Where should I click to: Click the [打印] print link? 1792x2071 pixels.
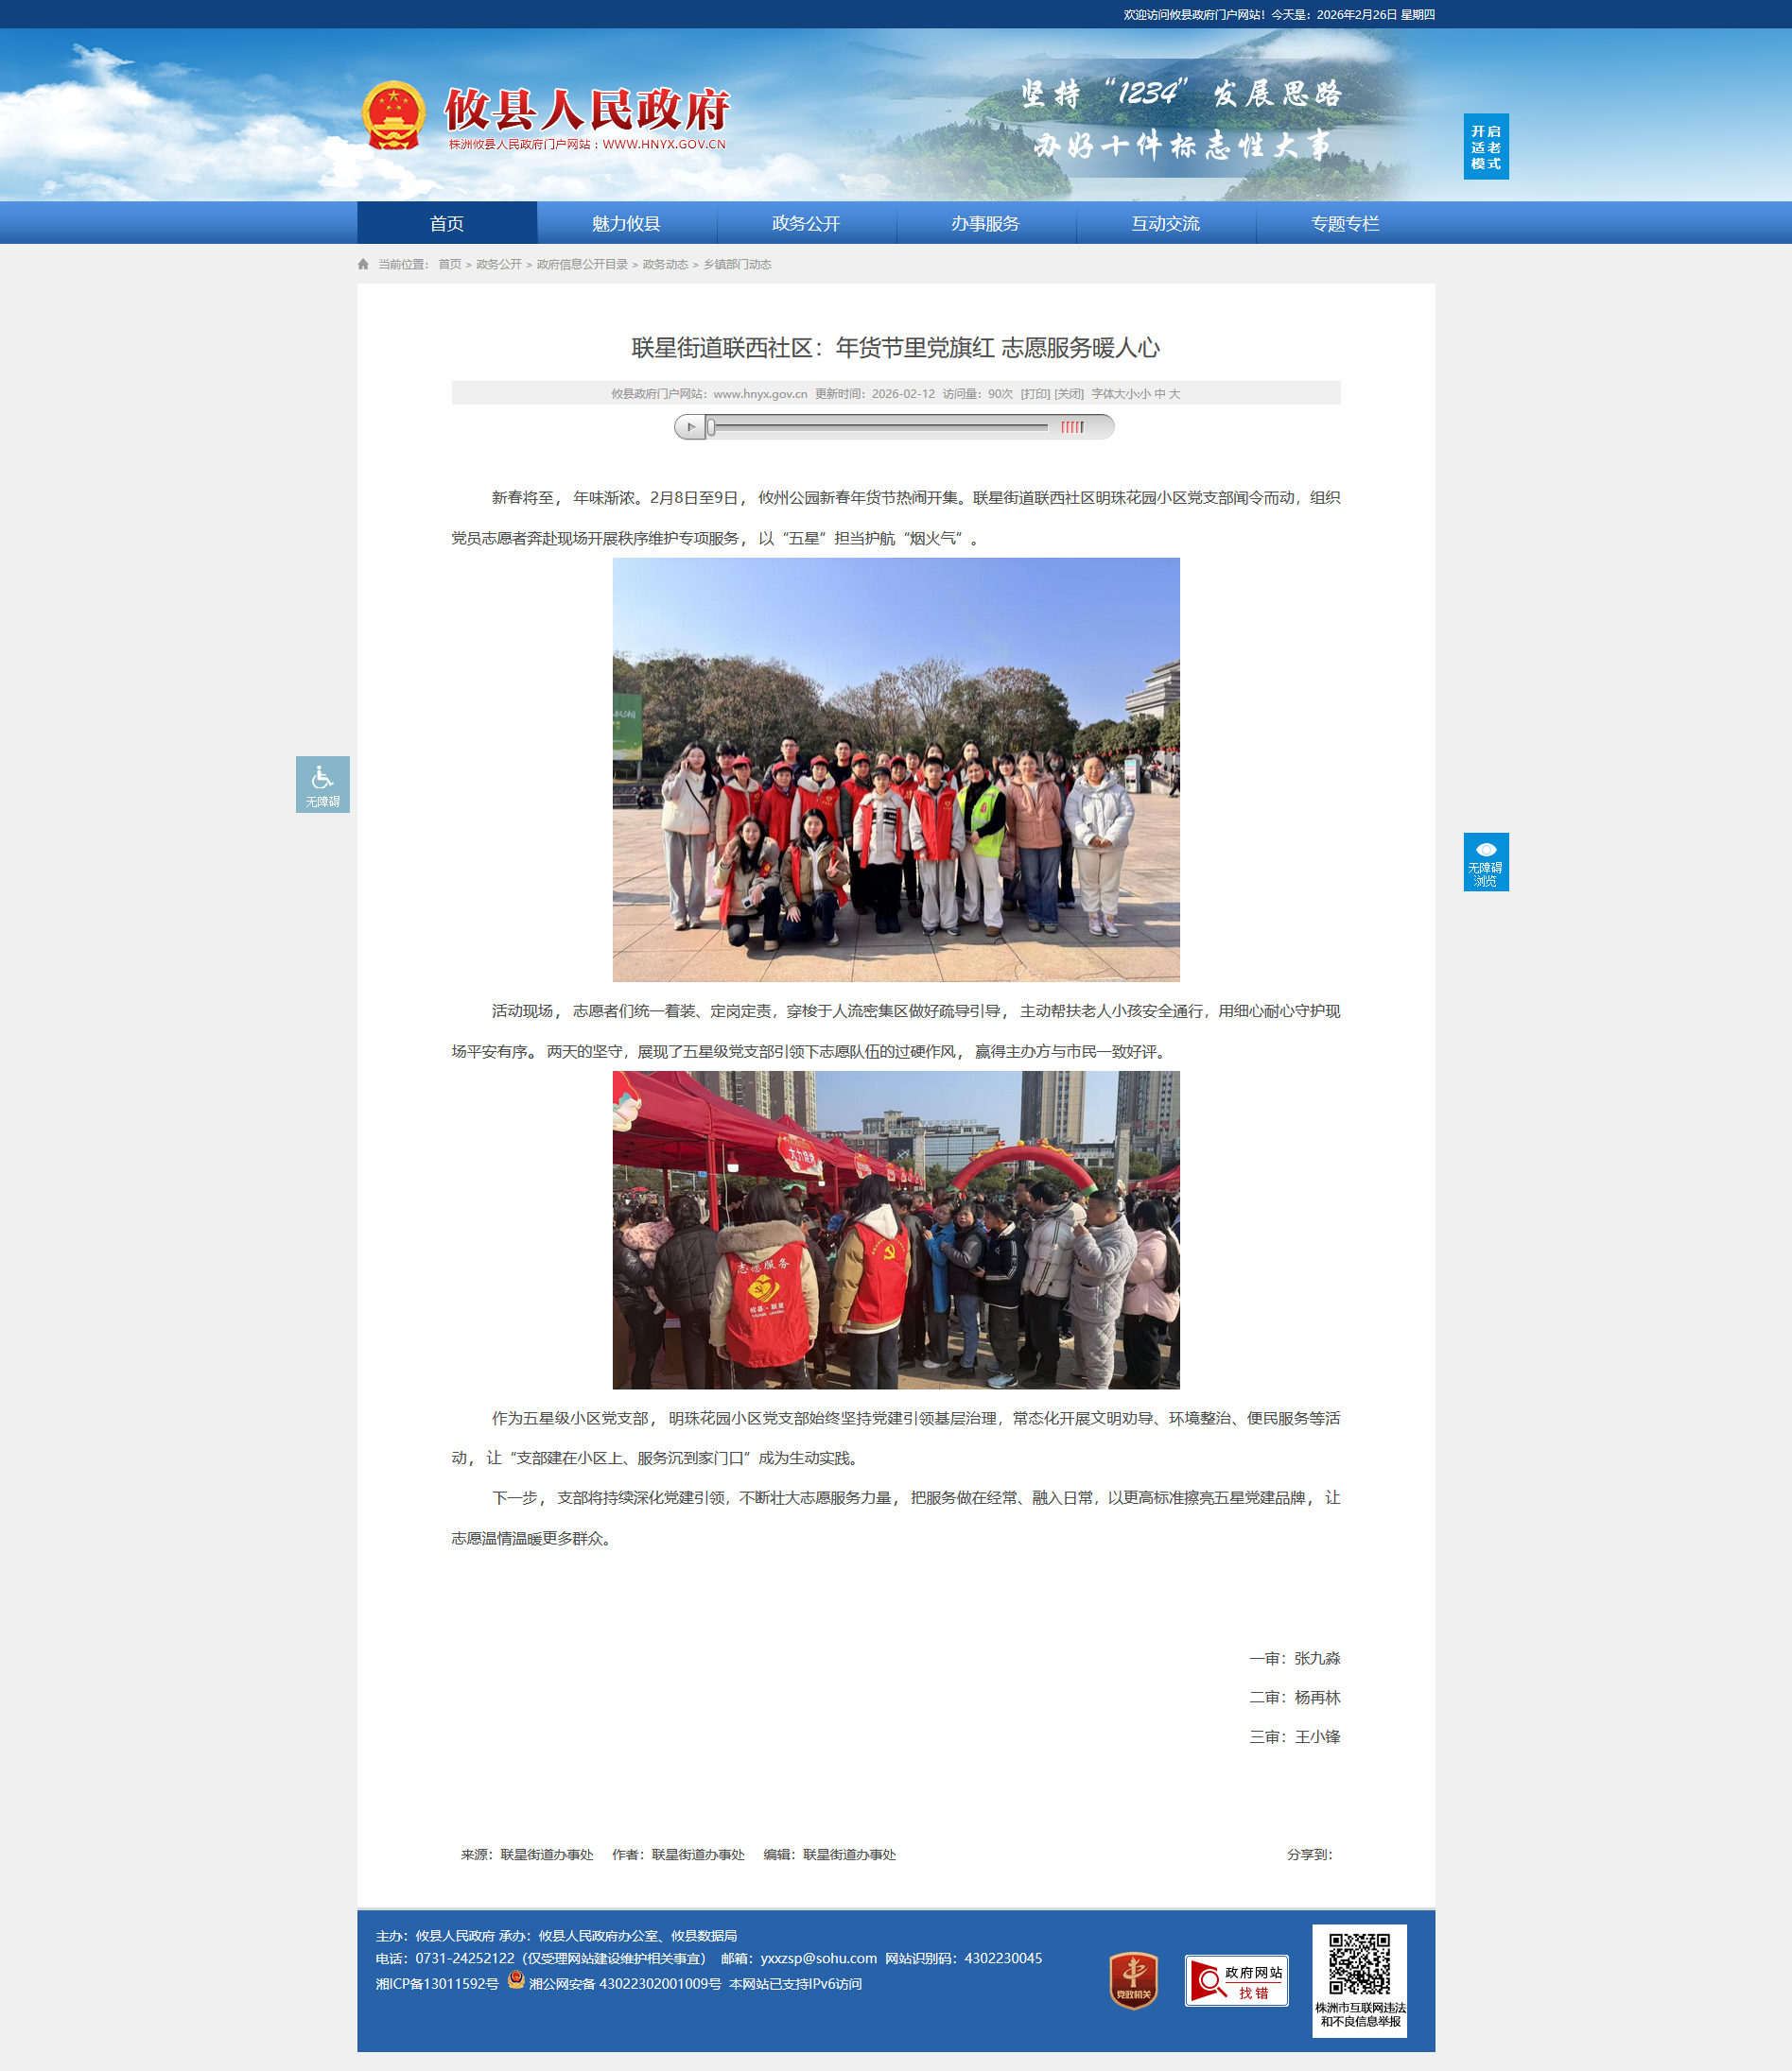(1035, 394)
